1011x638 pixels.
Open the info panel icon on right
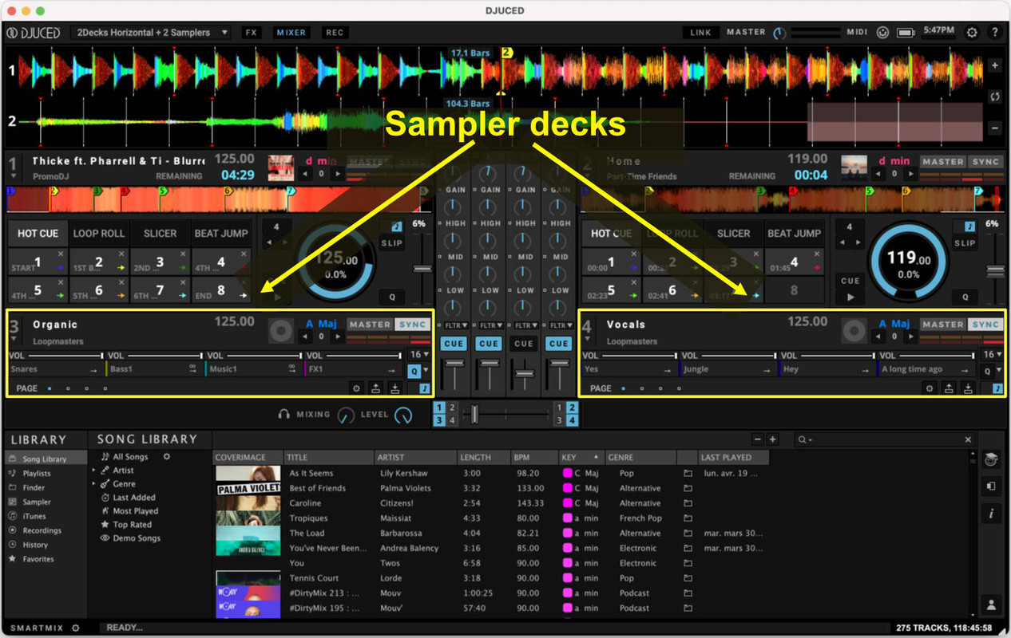point(991,514)
